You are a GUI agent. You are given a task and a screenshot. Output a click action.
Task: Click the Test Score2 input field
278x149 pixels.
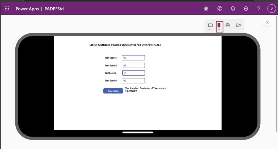[133, 66]
